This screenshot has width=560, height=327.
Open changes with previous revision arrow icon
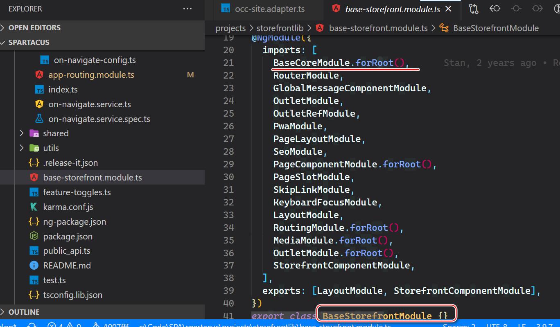(x=495, y=9)
